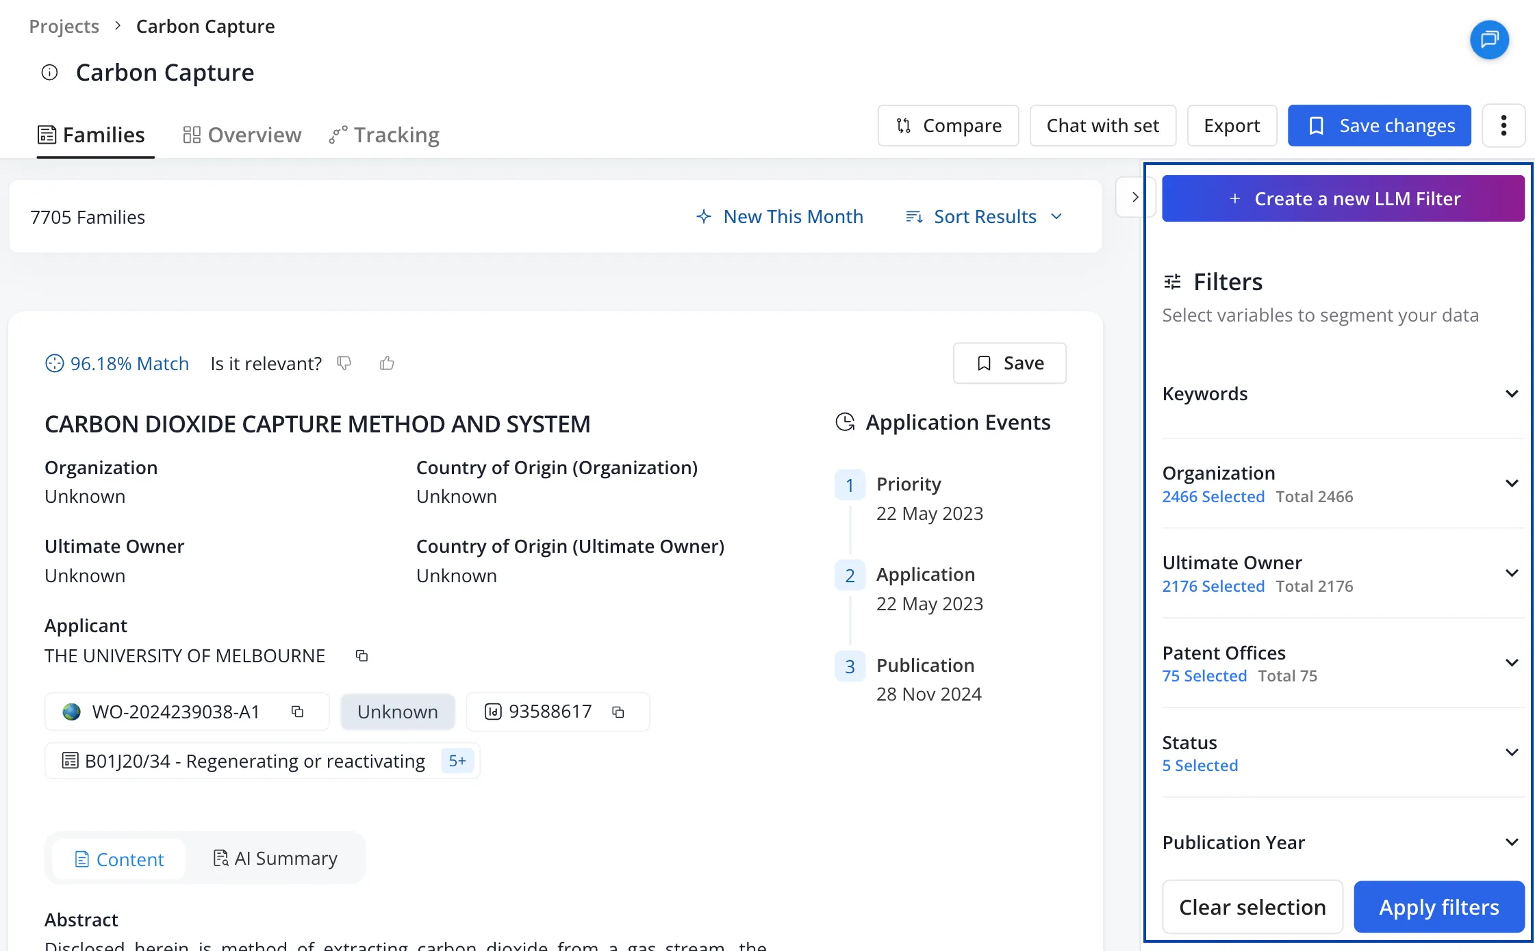Image resolution: width=1535 pixels, height=951 pixels.
Task: Create a new LLM Filter
Action: [1343, 198]
